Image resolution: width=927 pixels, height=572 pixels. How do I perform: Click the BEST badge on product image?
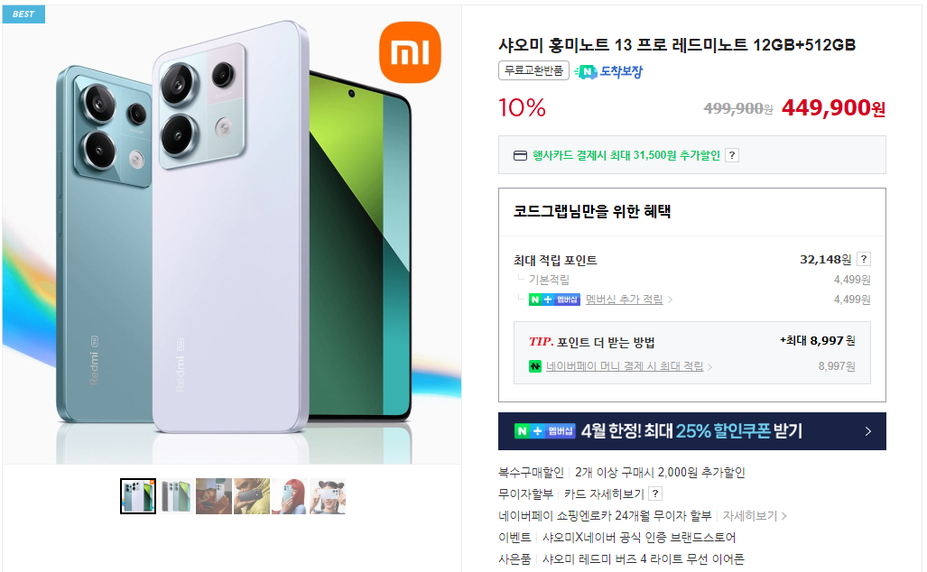pyautogui.click(x=23, y=14)
